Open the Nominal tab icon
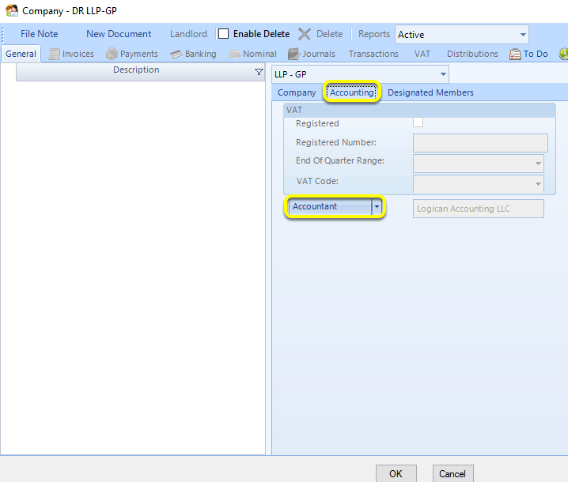This screenshot has width=568, height=482. click(234, 55)
